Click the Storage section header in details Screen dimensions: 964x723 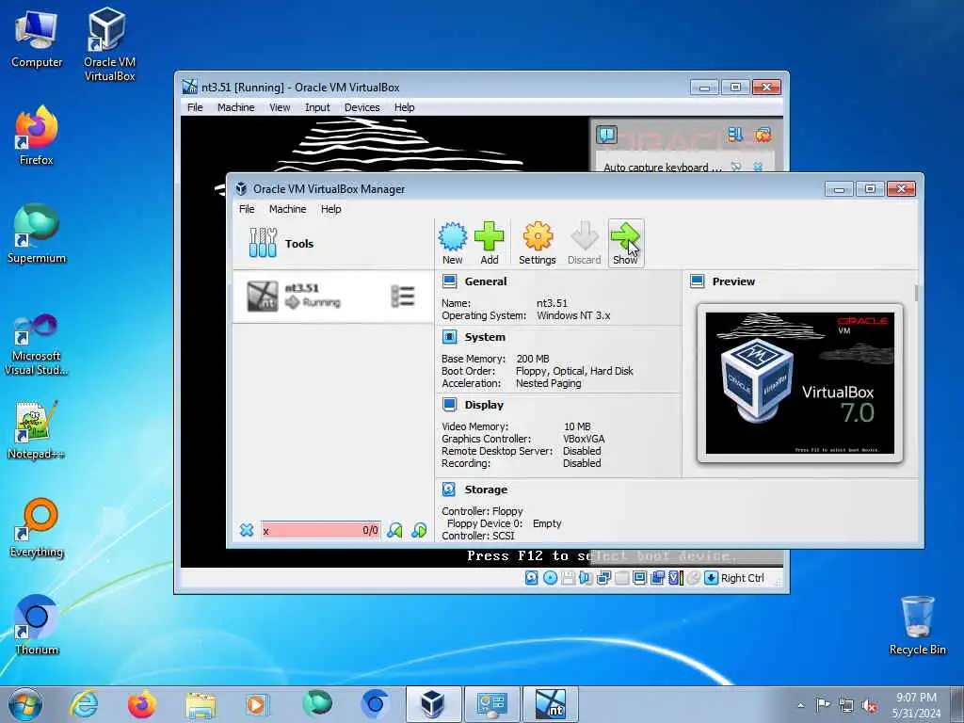[486, 490]
